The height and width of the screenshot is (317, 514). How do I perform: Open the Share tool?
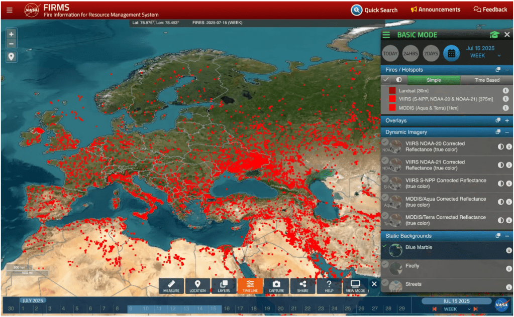(302, 286)
